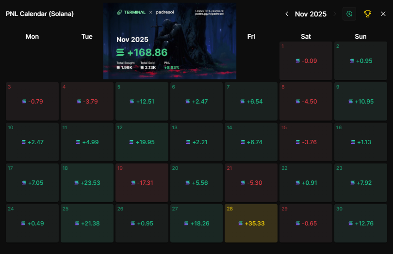Select the November 24 cell showing +0.49
393x254 pixels.
coord(32,223)
